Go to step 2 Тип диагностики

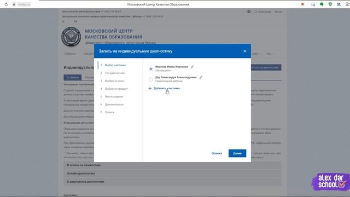[115, 73]
